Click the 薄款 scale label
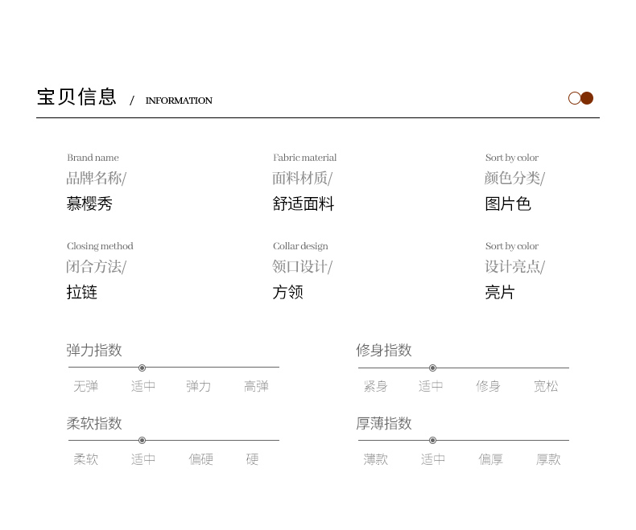This screenshot has height=530, width=636. pos(376,459)
